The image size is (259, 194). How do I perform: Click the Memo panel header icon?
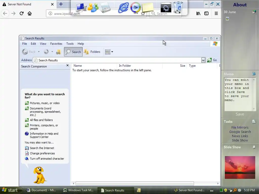click(x=254, y=74)
